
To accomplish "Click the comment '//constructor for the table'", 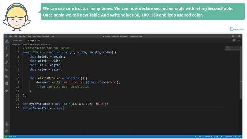I will coord(46,48).
